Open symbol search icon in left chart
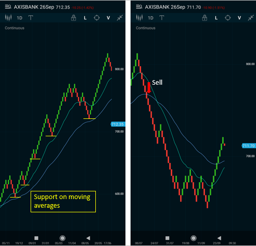Image resolution: width=256 pixels, height=246 pixels. [8, 7]
